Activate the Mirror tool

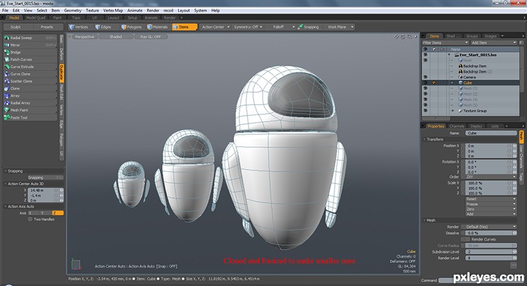point(30,45)
